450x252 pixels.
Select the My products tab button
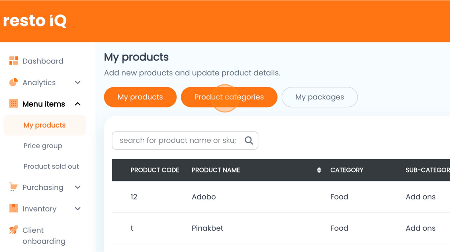point(140,97)
